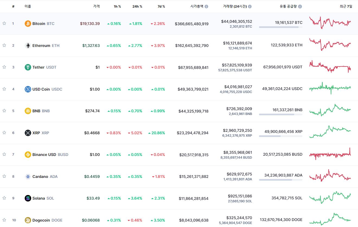The height and width of the screenshot is (227, 358).
Task: Click Bitcoin circulating supply progress bar
Action: pos(281,27)
